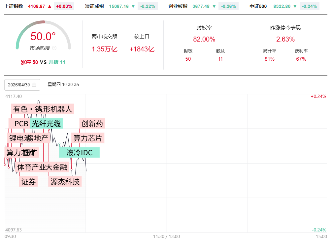The height and width of the screenshot is (242, 333).
Task: Click the down arrow next to 中证500
Action: click(295, 6)
